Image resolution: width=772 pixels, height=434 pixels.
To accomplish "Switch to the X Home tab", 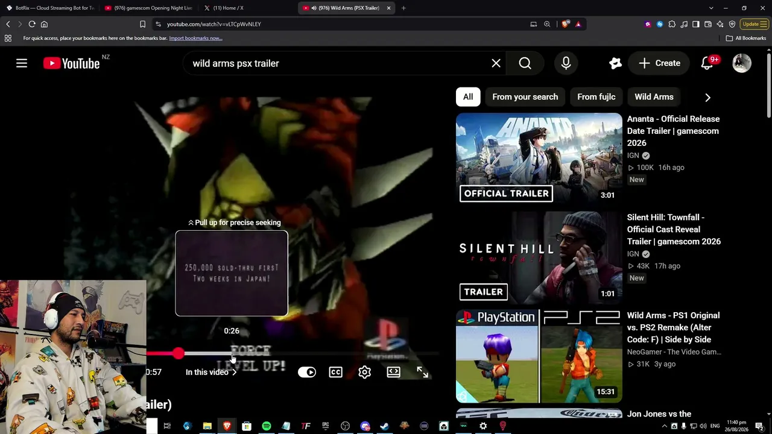I will pos(247,8).
